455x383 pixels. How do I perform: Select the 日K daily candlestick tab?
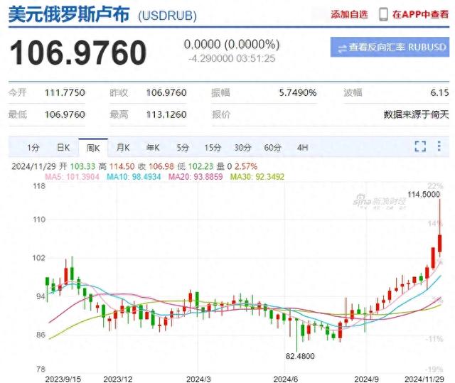(63, 148)
